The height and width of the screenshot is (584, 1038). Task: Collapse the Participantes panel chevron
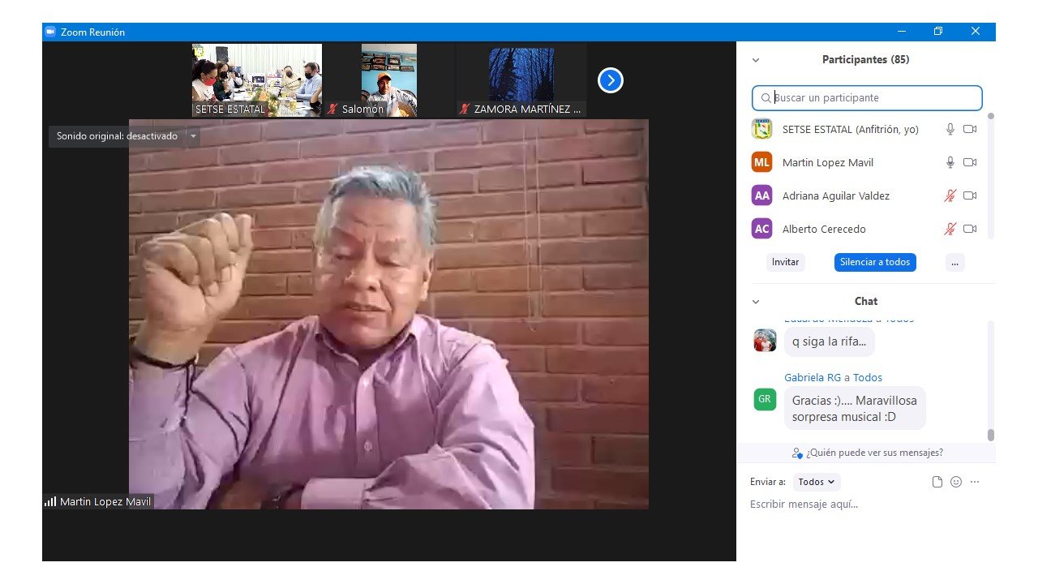(756, 60)
